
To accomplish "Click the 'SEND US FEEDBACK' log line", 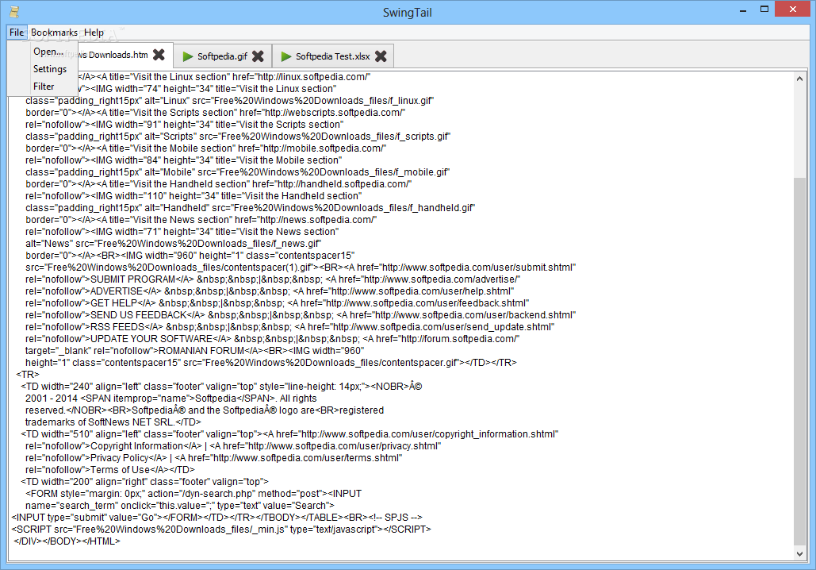I will pyautogui.click(x=301, y=315).
